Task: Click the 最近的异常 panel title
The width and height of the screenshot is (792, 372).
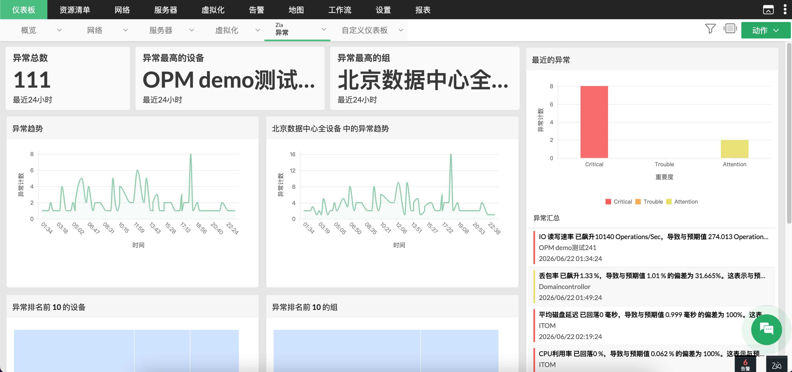Action: 551,60
